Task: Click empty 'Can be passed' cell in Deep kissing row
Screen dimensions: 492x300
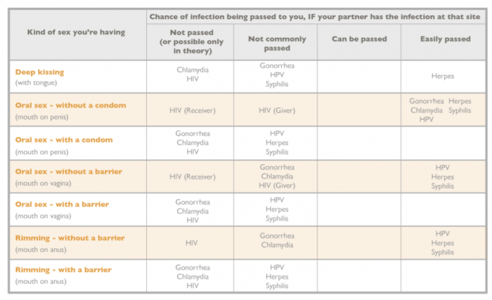Action: click(x=358, y=76)
